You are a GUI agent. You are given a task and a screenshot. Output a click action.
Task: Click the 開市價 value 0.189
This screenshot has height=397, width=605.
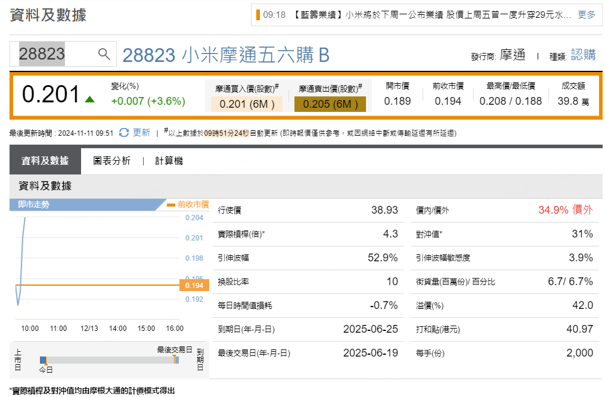[x=398, y=101]
